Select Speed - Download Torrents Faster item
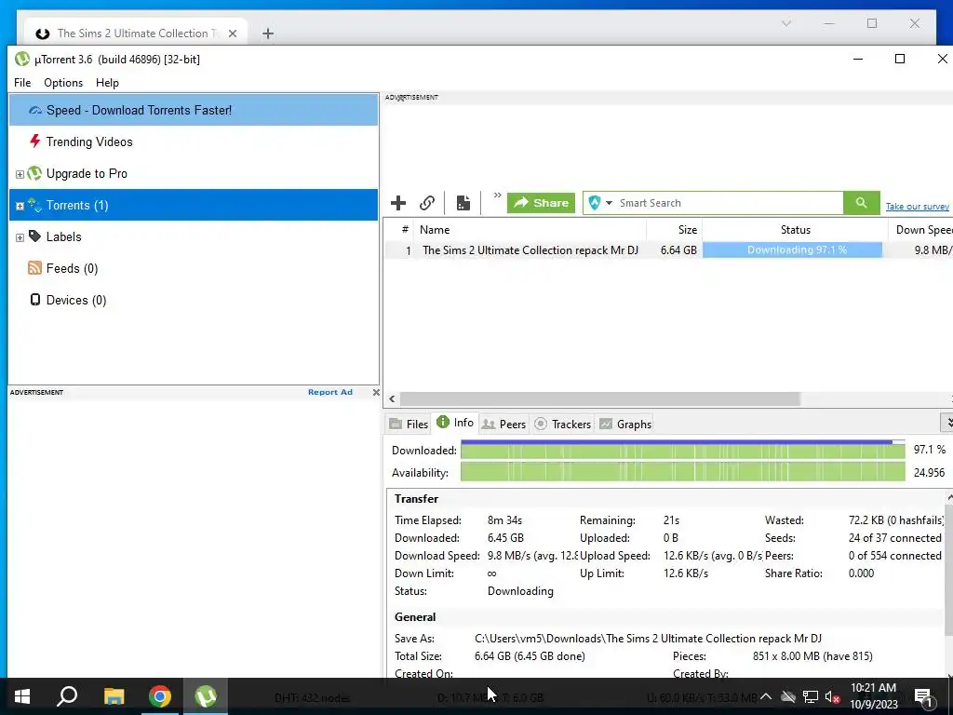This screenshot has width=953, height=715. (194, 110)
